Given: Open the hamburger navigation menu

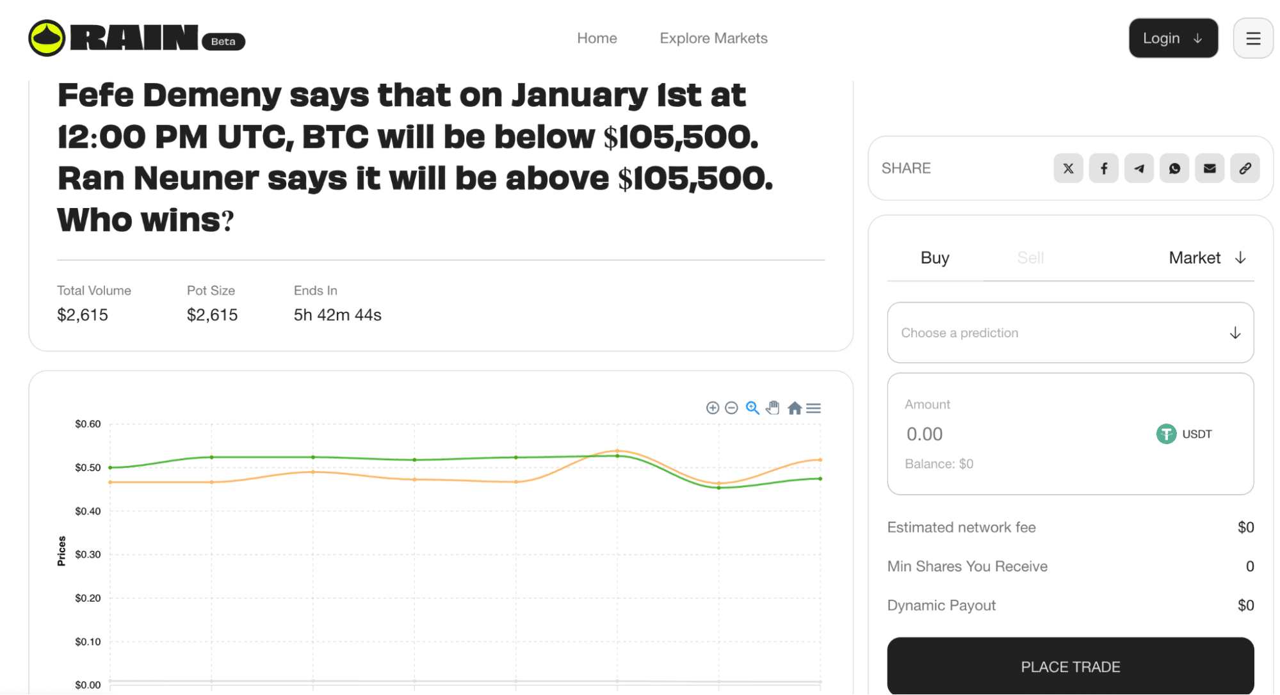Looking at the screenshot, I should (1252, 38).
